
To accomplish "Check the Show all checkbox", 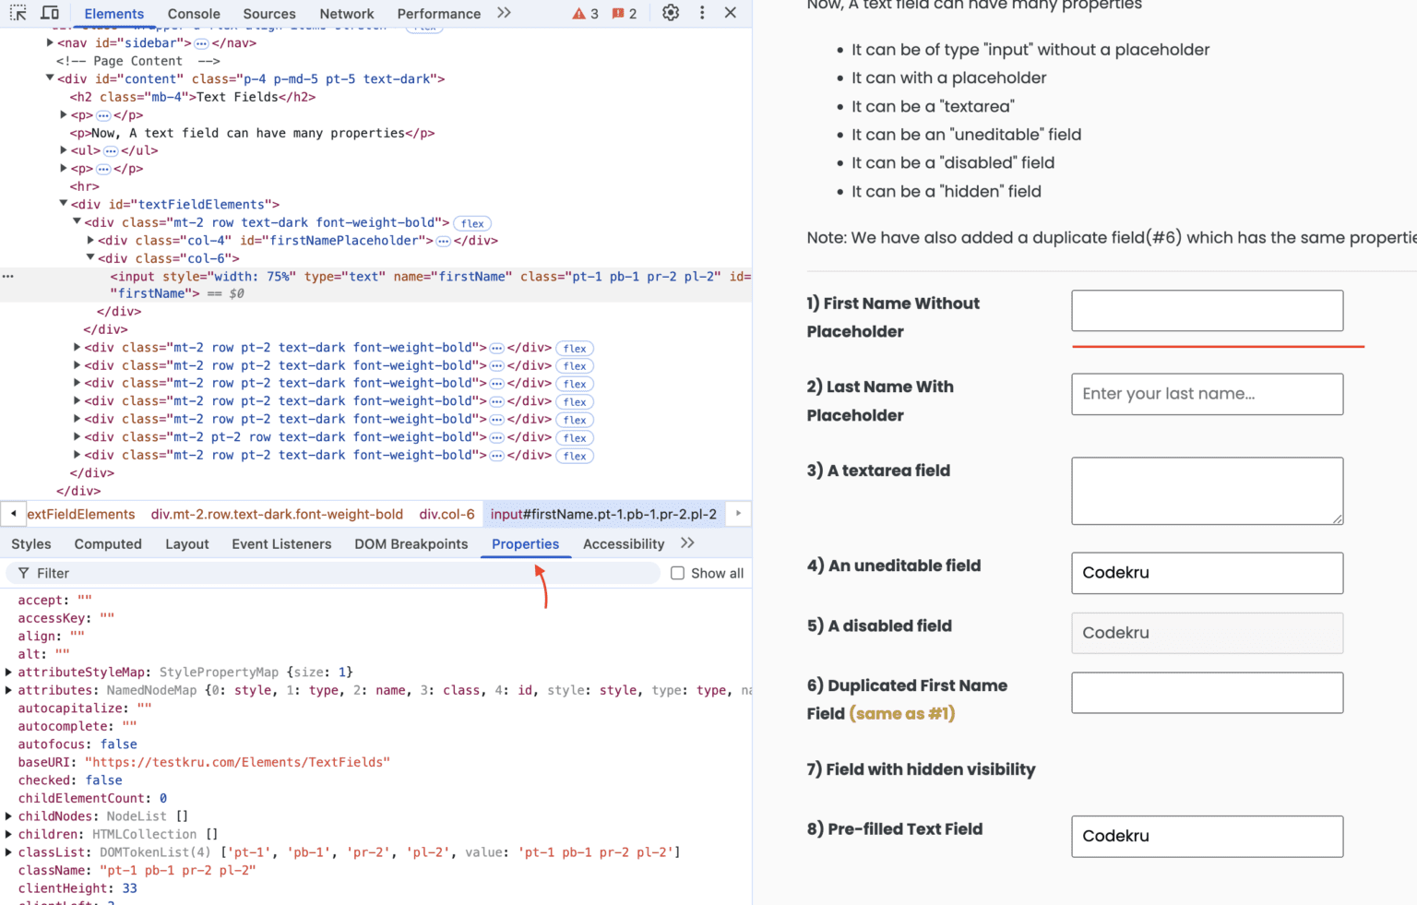I will pos(679,573).
